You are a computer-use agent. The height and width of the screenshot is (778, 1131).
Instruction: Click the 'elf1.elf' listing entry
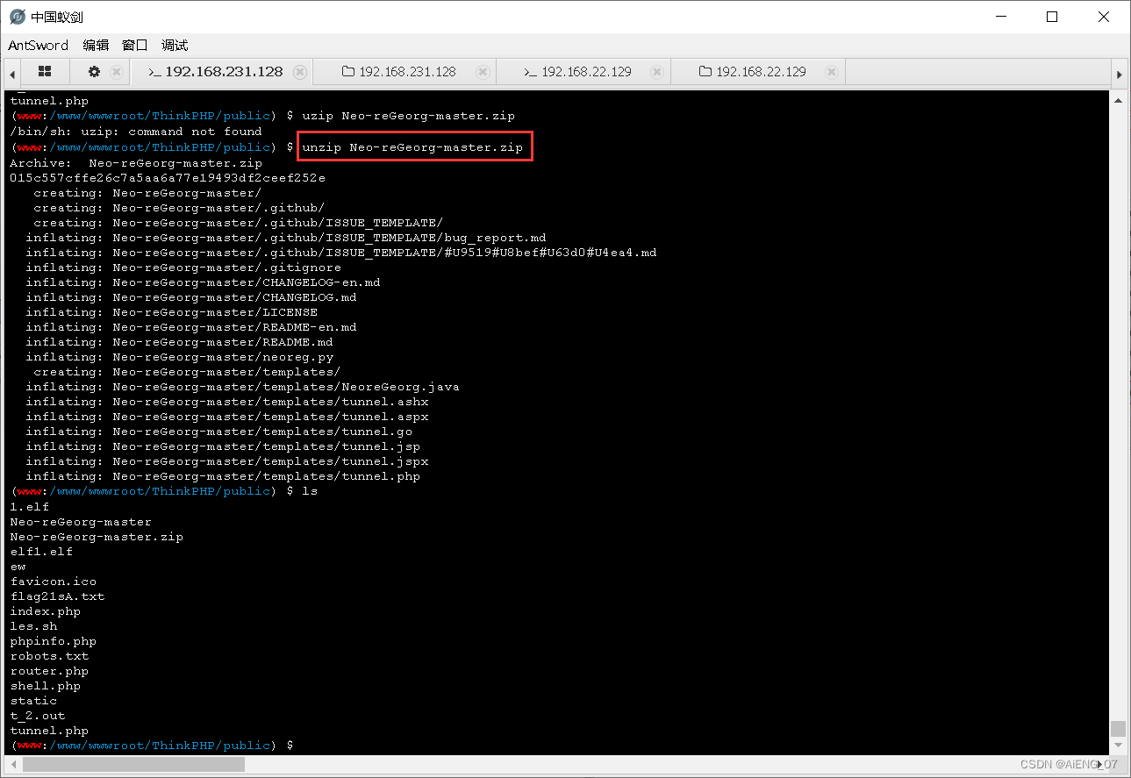pos(41,552)
